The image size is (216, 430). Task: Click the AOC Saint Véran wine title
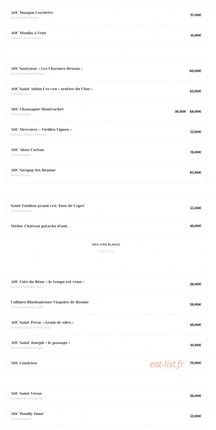26,394
